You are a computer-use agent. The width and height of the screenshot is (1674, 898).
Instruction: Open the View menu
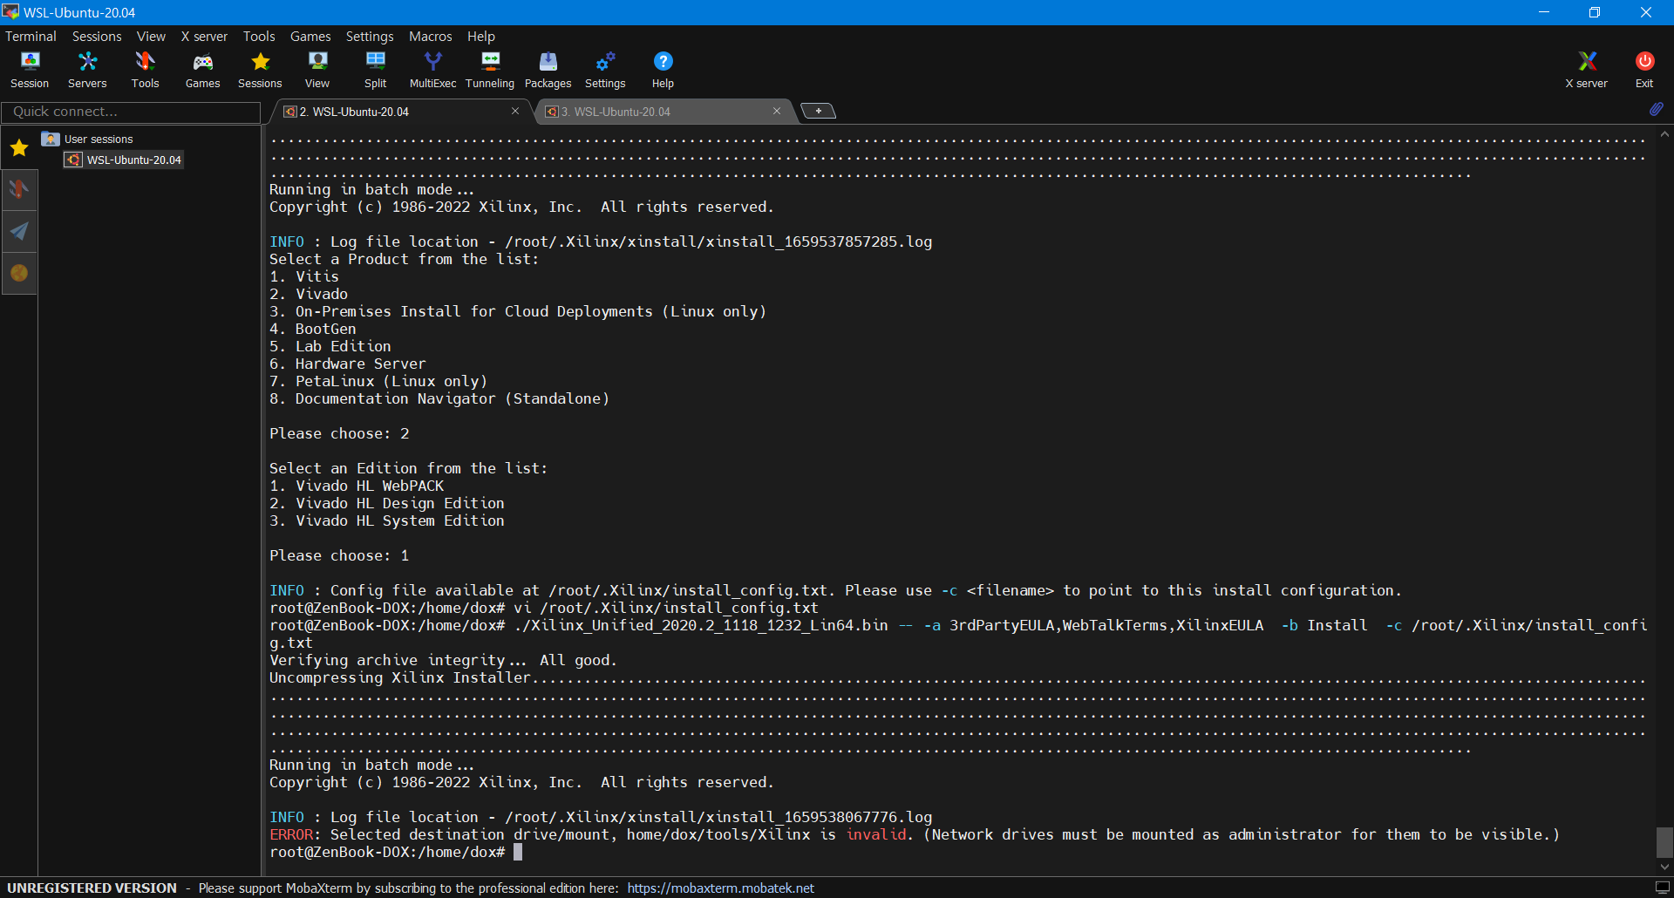tap(151, 37)
